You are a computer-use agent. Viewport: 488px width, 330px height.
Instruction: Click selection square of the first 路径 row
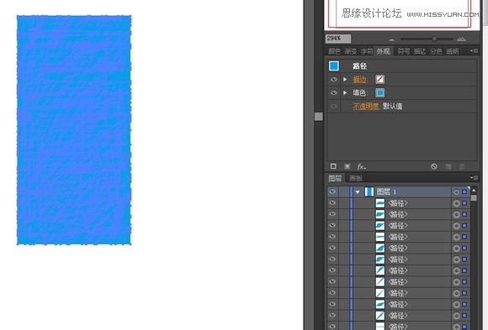tap(464, 203)
